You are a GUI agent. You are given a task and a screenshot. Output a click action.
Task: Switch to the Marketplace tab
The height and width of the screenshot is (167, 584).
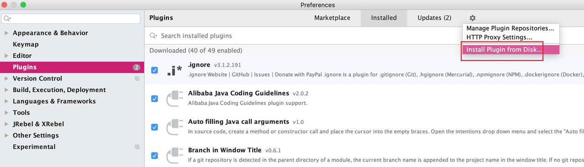pos(332,18)
